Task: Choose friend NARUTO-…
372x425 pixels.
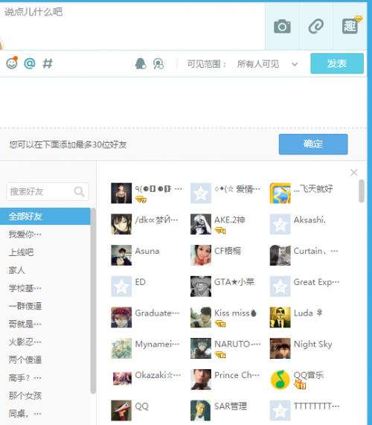Action: (x=225, y=348)
